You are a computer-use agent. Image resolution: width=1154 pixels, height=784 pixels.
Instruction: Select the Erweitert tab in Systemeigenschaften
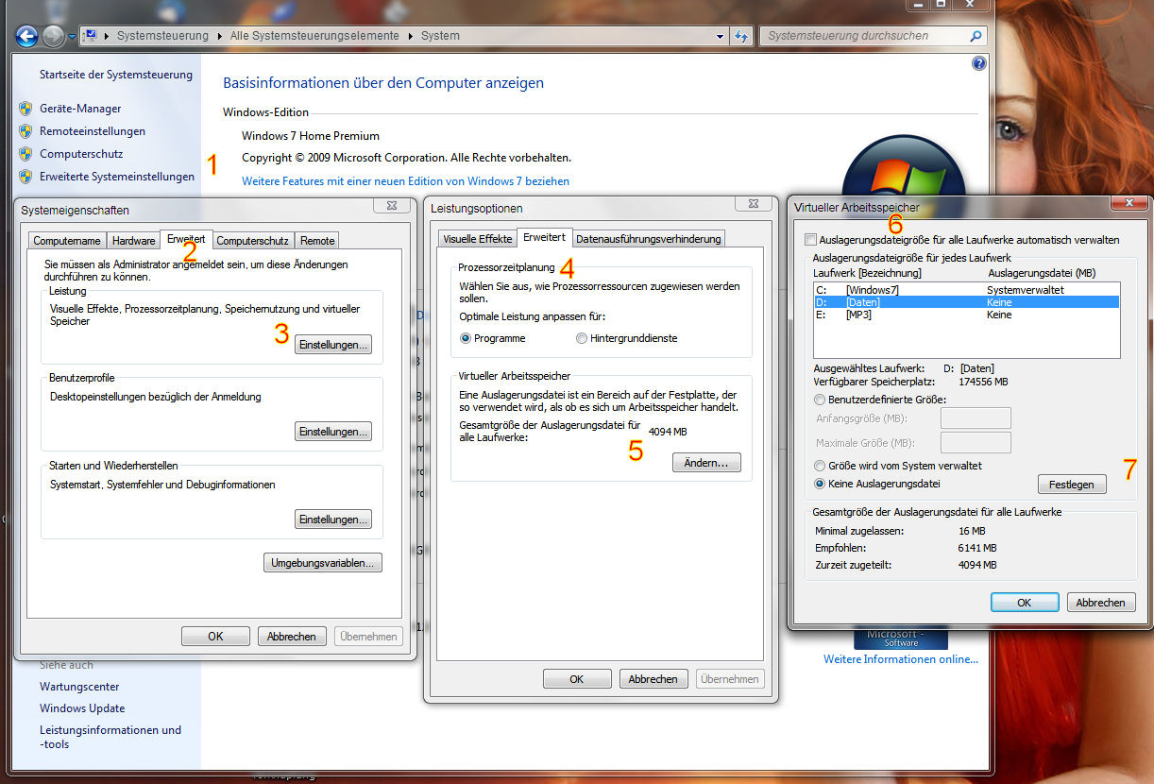(x=186, y=239)
